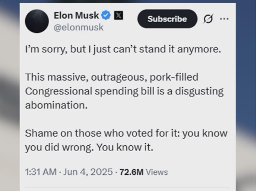This screenshot has width=257, height=191.
Task: Open the Elon Musk display name link
Action: [x=76, y=16]
